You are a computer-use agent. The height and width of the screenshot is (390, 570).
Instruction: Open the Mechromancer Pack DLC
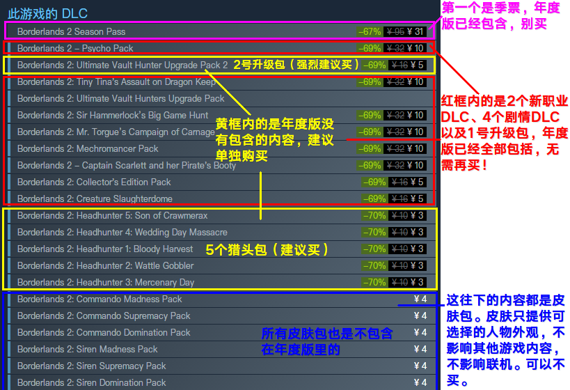(x=222, y=149)
